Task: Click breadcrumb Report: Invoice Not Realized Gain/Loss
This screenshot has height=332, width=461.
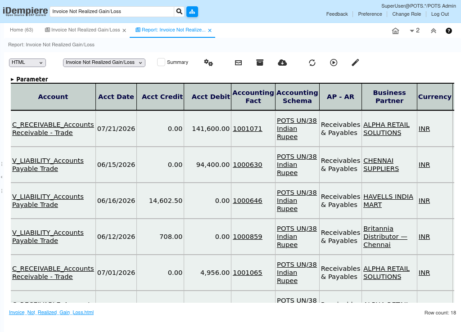Action: point(51,45)
